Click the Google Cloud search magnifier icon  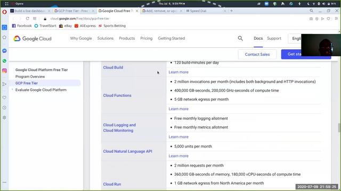pos(240,38)
